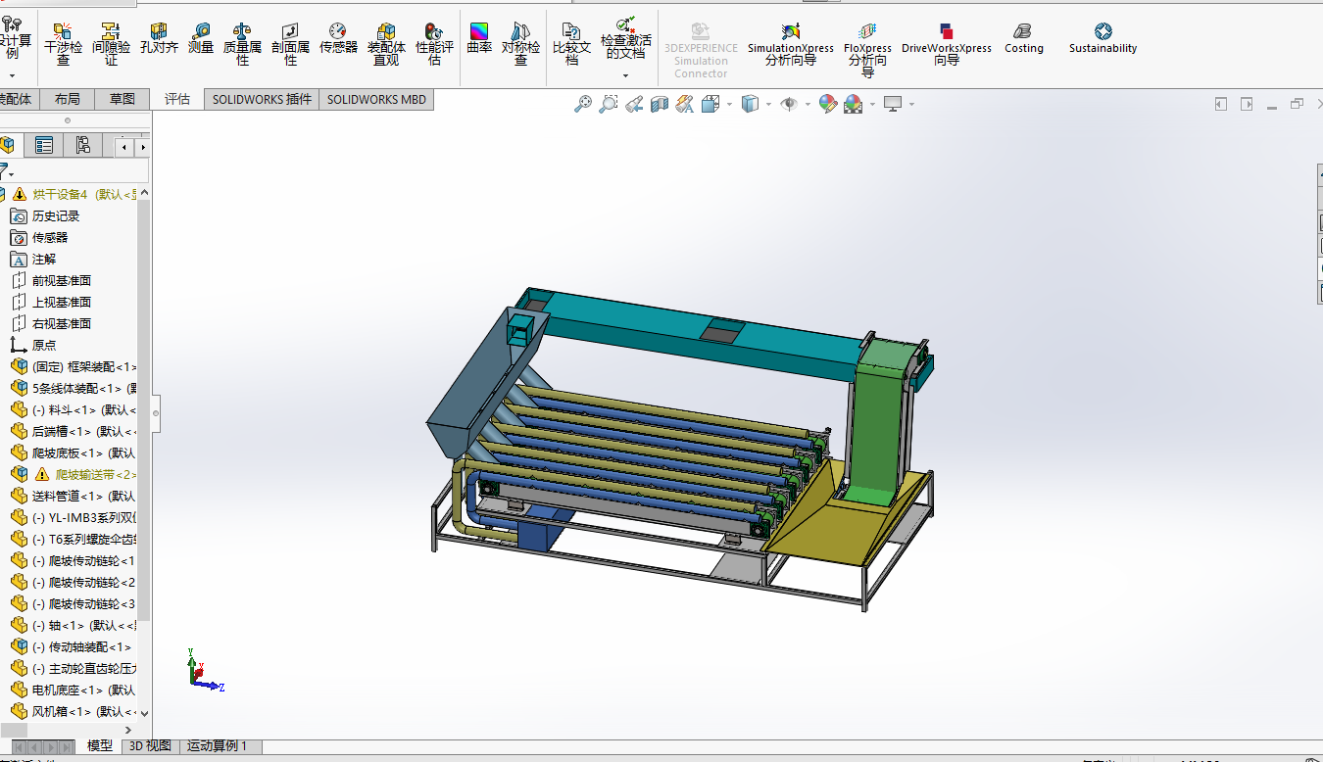1323x762 pixels.
Task: Click the feature tree vertical scrollbar
Action: coord(144,411)
